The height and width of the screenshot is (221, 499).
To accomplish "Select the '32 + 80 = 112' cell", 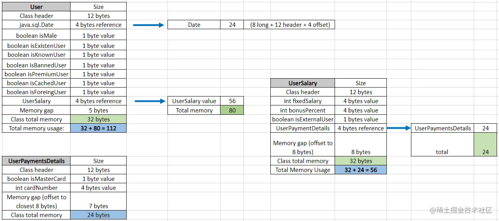I will 99,128.
